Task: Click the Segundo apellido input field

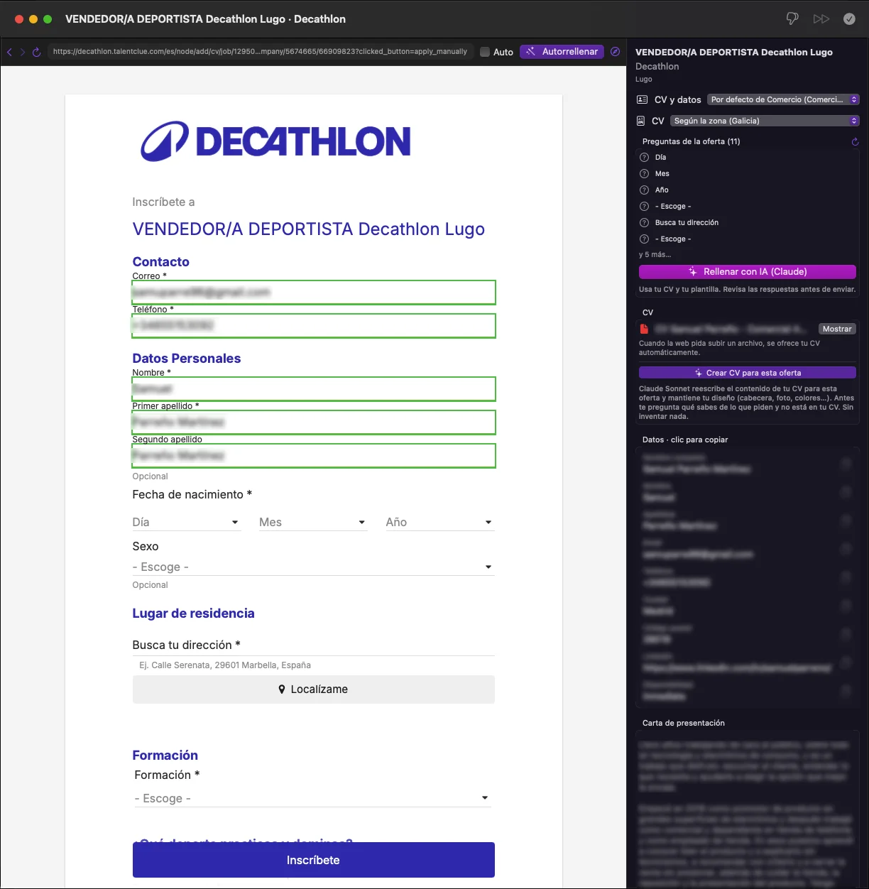Action: pyautogui.click(x=313, y=456)
